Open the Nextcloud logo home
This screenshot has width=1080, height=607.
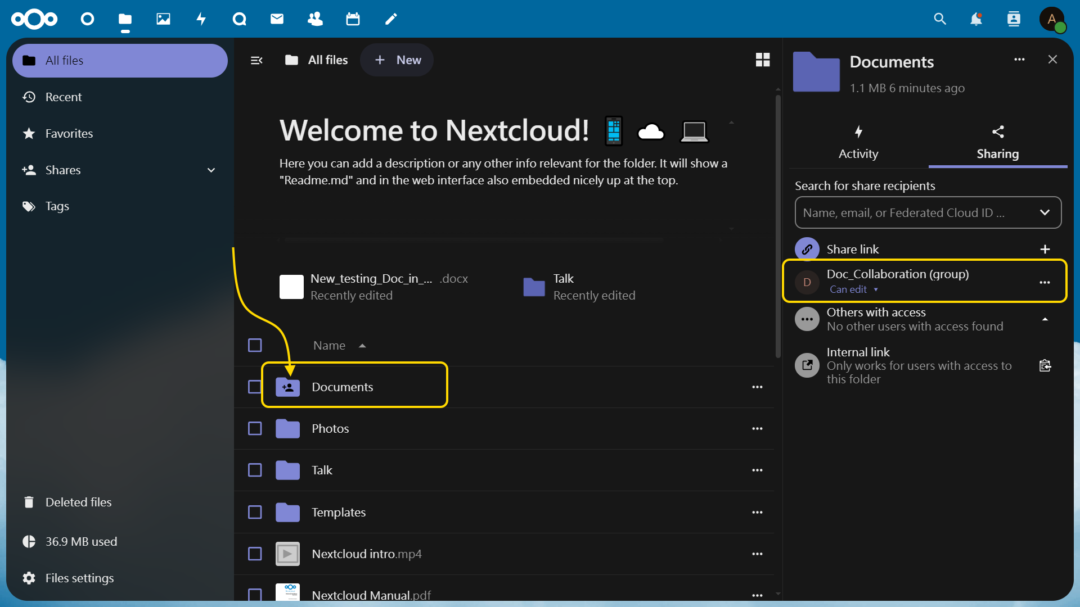34,19
